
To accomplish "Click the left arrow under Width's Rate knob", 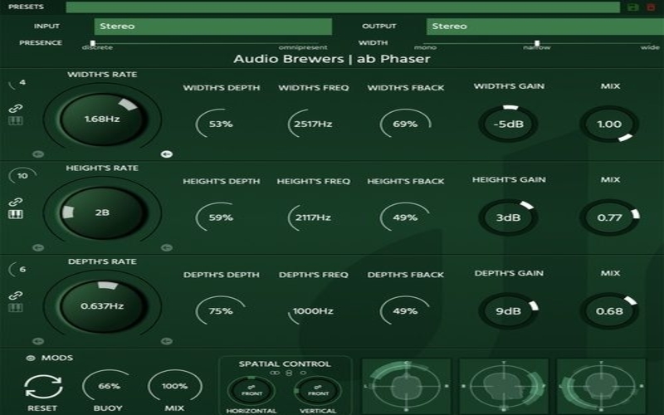I will (38, 154).
